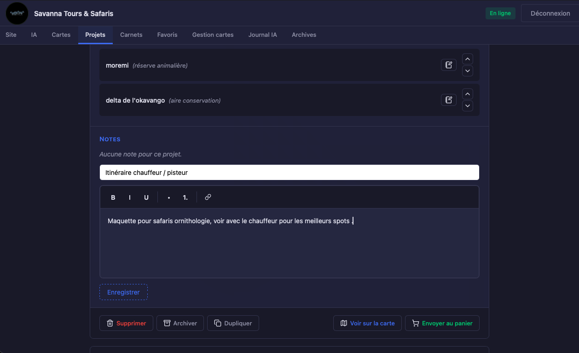This screenshot has height=353, width=579.
Task: Open note icon for delta de l'okavango
Action: [x=448, y=100]
